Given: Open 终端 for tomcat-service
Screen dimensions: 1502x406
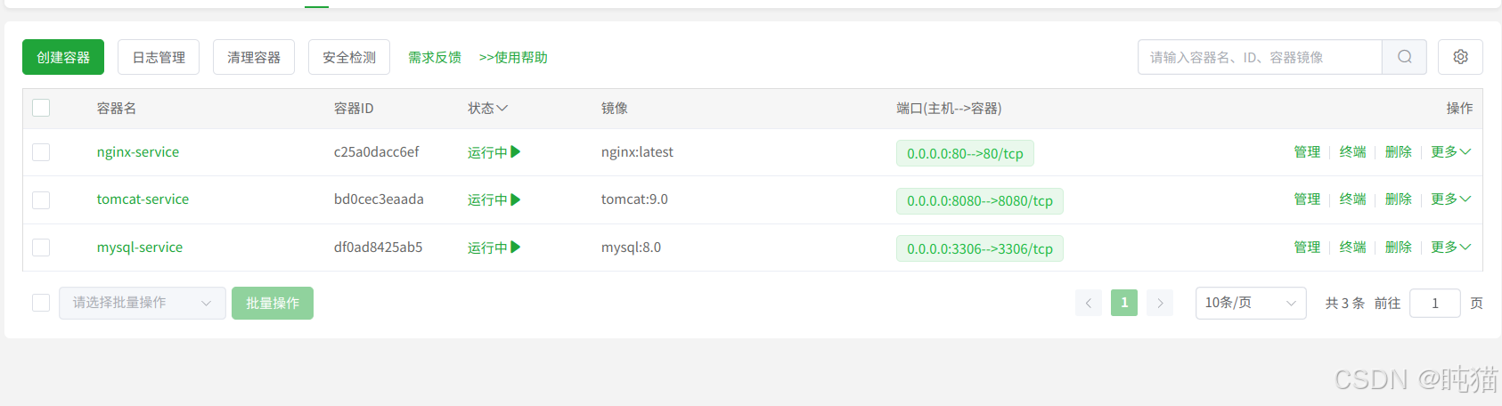Looking at the screenshot, I should click(1352, 199).
